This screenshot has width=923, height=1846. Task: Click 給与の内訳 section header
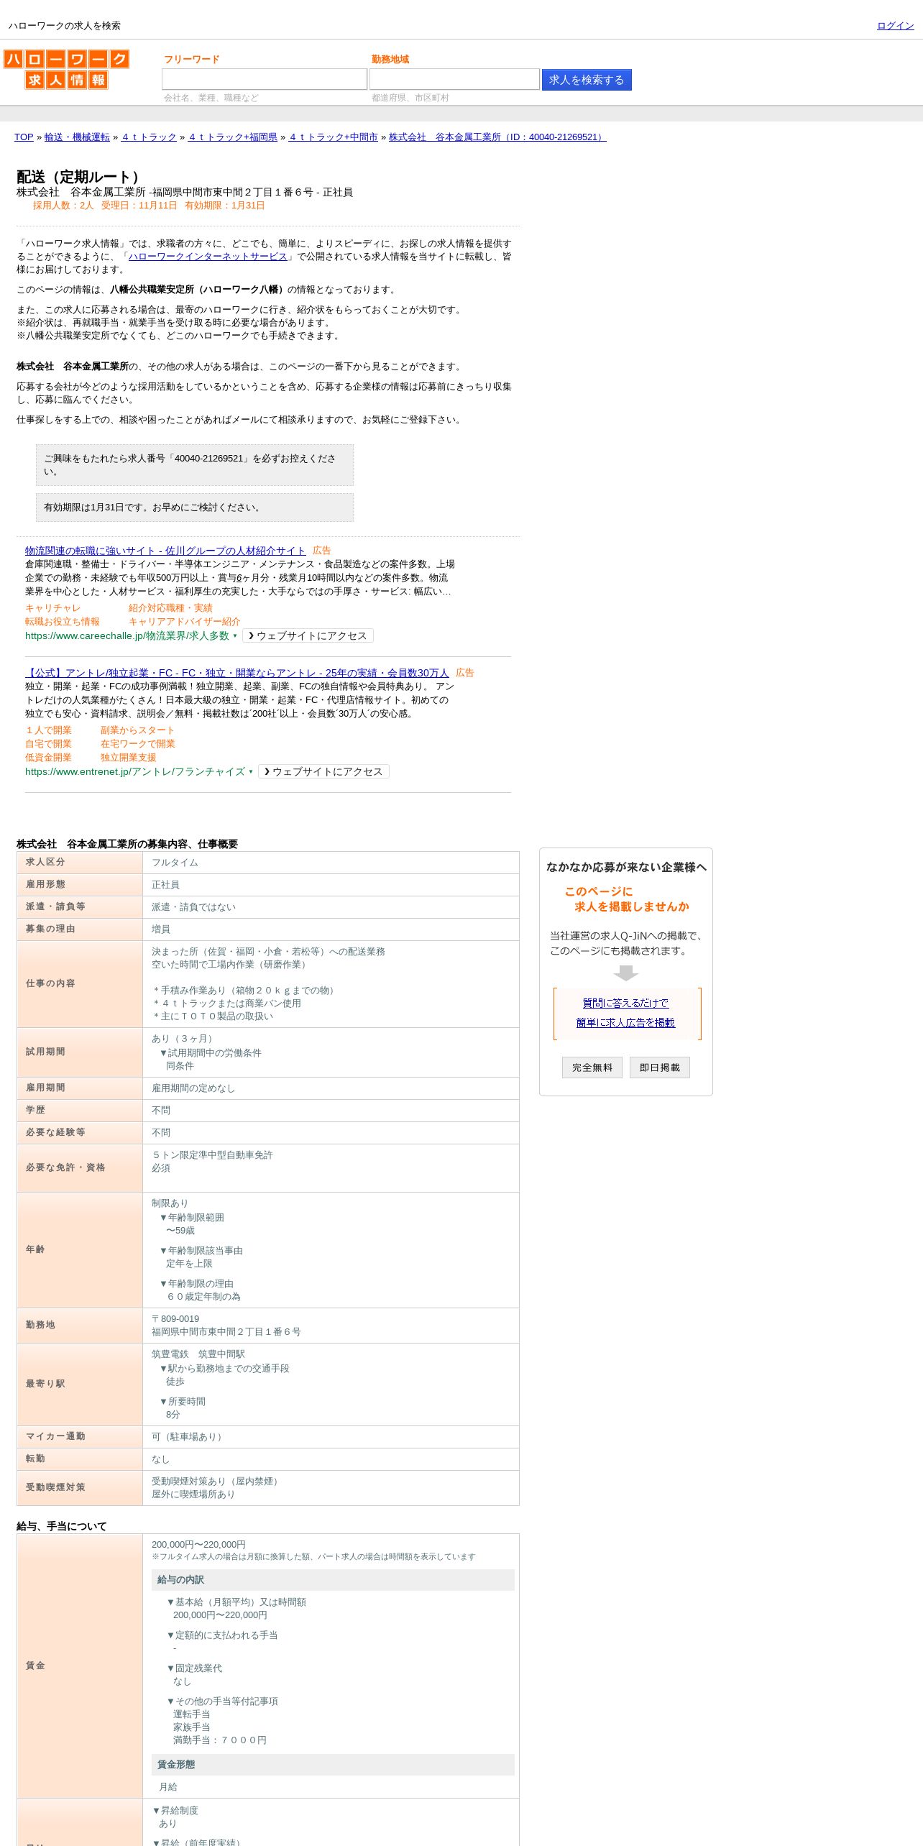[333, 1579]
